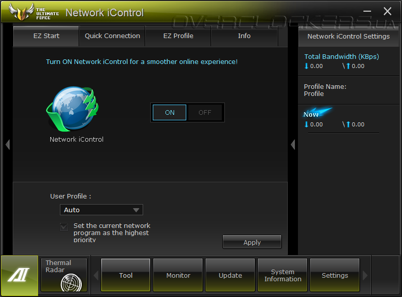Close the Network iControl window

click(x=387, y=11)
